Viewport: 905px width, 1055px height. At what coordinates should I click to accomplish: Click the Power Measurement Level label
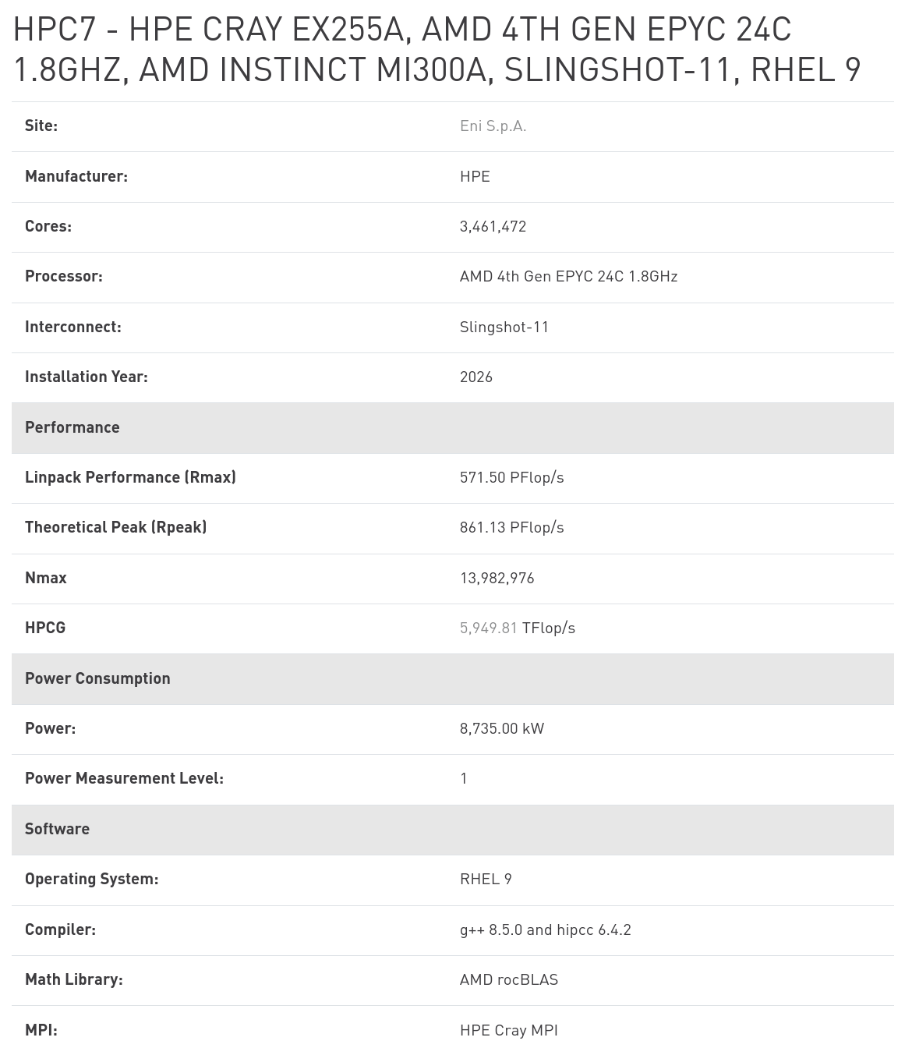[x=124, y=779]
